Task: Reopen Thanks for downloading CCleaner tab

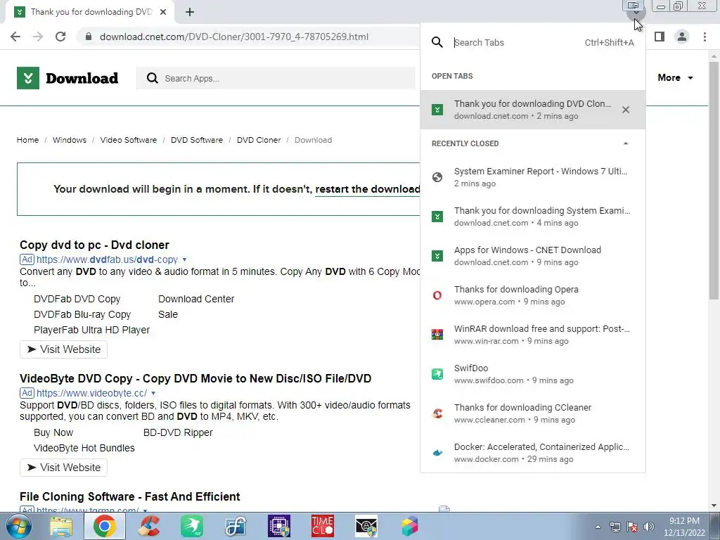Action: point(533,413)
